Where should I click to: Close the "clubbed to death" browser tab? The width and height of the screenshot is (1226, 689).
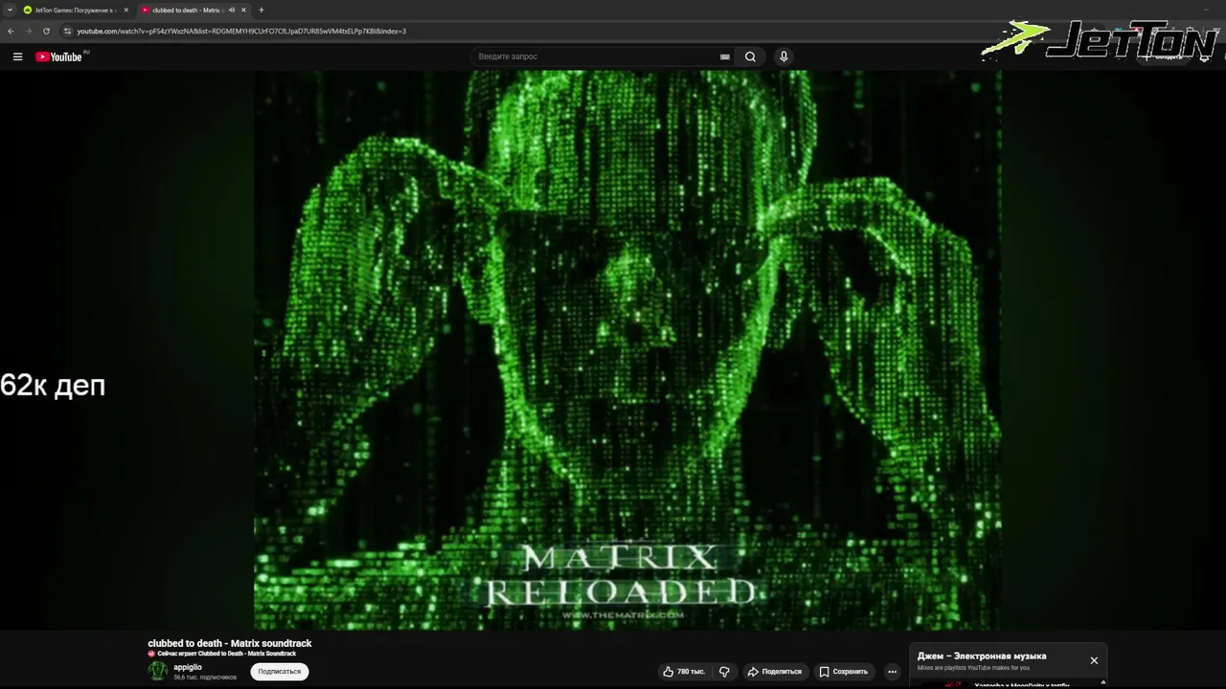pyautogui.click(x=243, y=10)
